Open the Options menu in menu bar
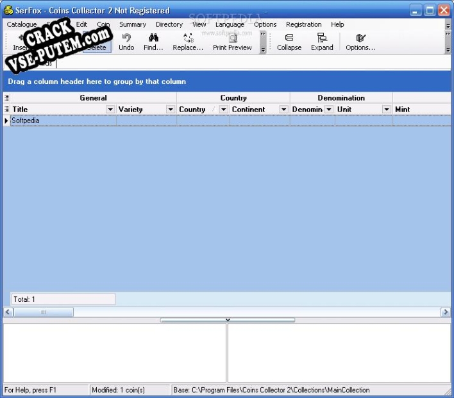The width and height of the screenshot is (454, 398). (265, 24)
